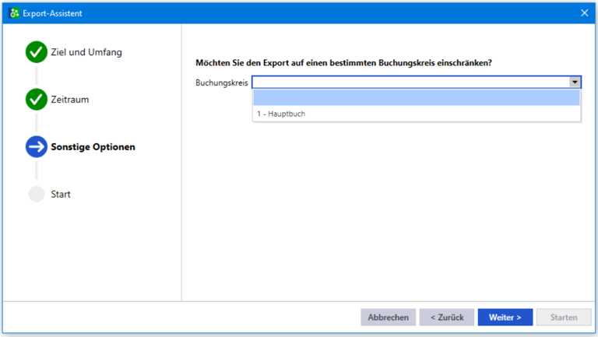Click blue arrow icon beside Sonstige Optionen
This screenshot has width=598, height=337.
(x=37, y=146)
